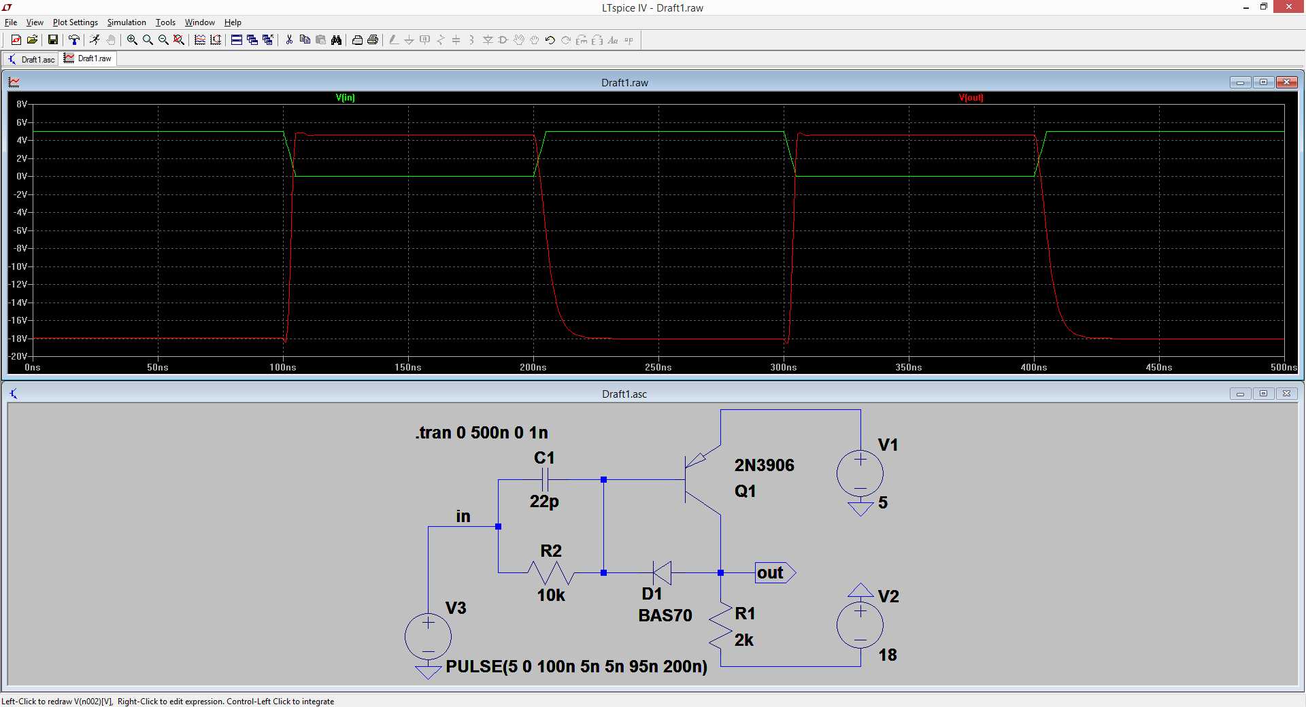Open the Control Panel hammer icon
1306x707 pixels.
(x=74, y=40)
